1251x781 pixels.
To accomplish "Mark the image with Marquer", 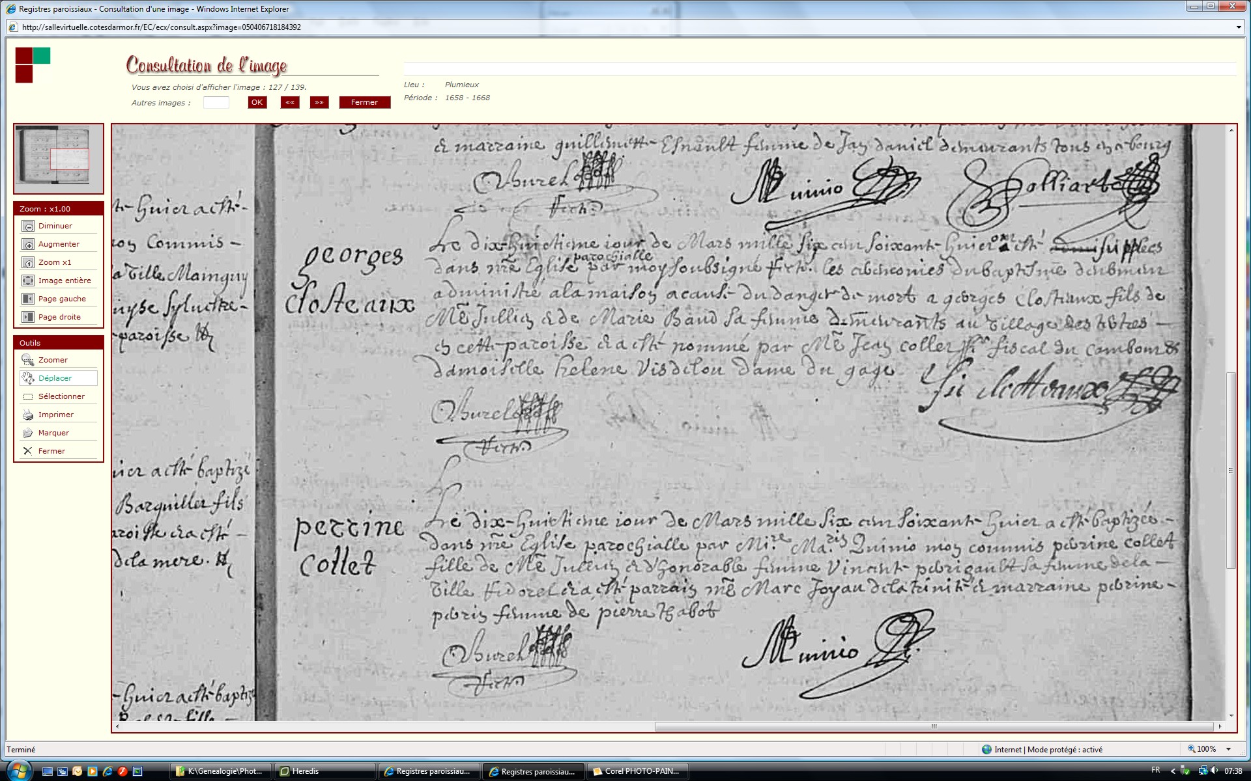I will [28, 433].
